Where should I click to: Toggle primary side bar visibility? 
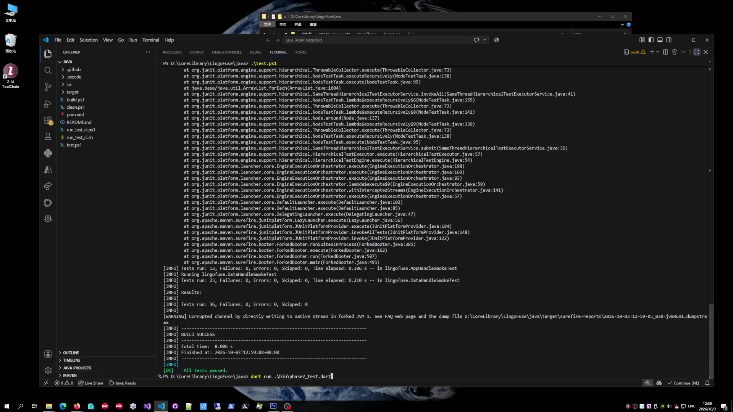click(x=651, y=40)
